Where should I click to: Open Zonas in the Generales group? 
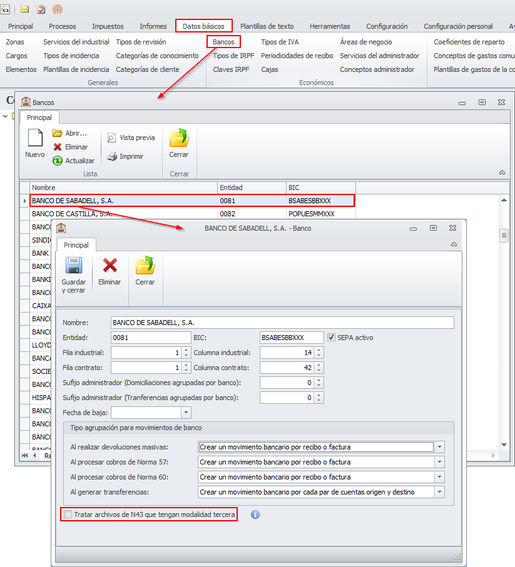tap(15, 42)
